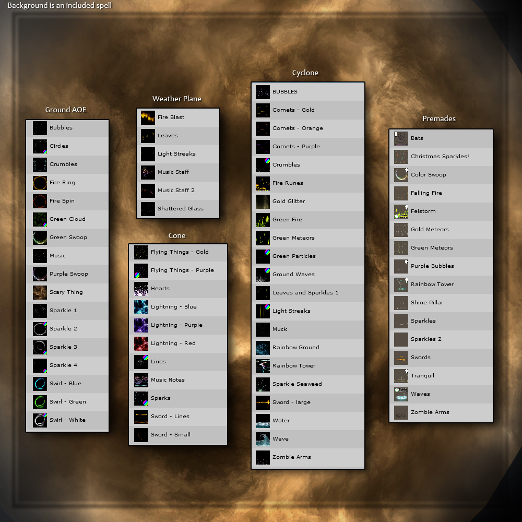The height and width of the screenshot is (522, 522).
Task: Choose 'Sparkle Seaweed' entry
Action: 308,384
